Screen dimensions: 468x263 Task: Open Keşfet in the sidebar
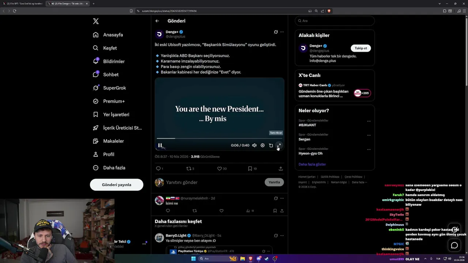click(x=105, y=48)
